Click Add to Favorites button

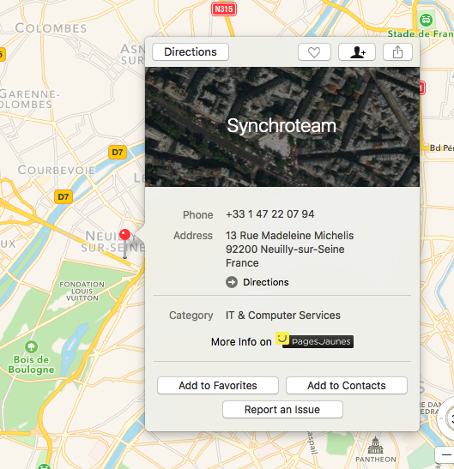218,386
